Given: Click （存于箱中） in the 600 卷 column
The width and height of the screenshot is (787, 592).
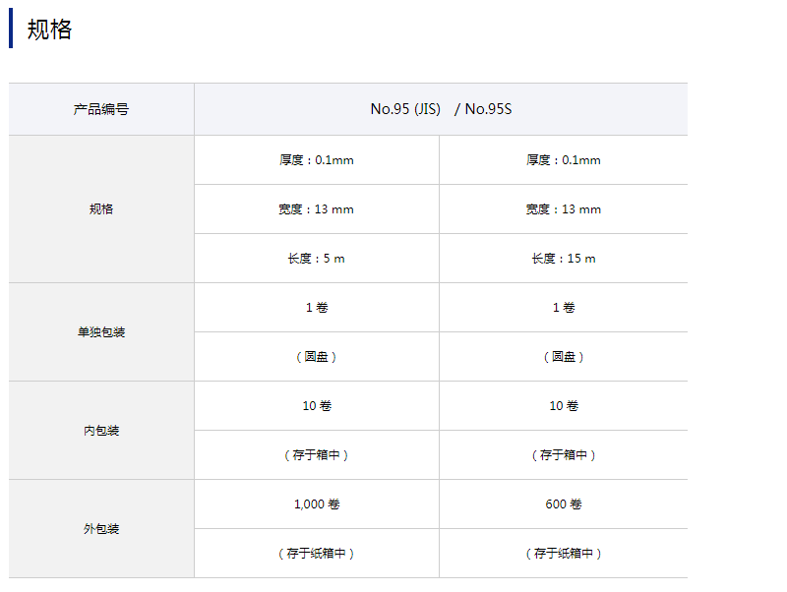Looking at the screenshot, I should pos(564,455).
